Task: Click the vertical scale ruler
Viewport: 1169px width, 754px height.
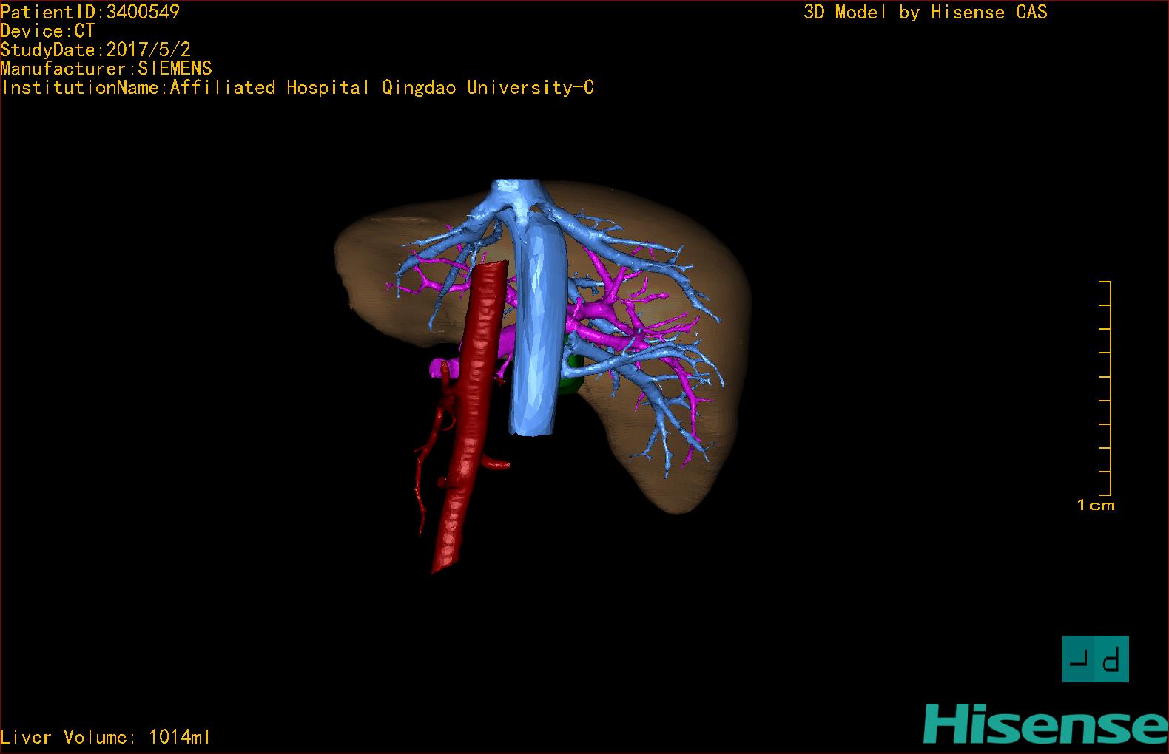Action: tap(1105, 388)
